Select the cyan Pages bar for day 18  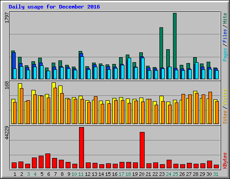[129, 68]
